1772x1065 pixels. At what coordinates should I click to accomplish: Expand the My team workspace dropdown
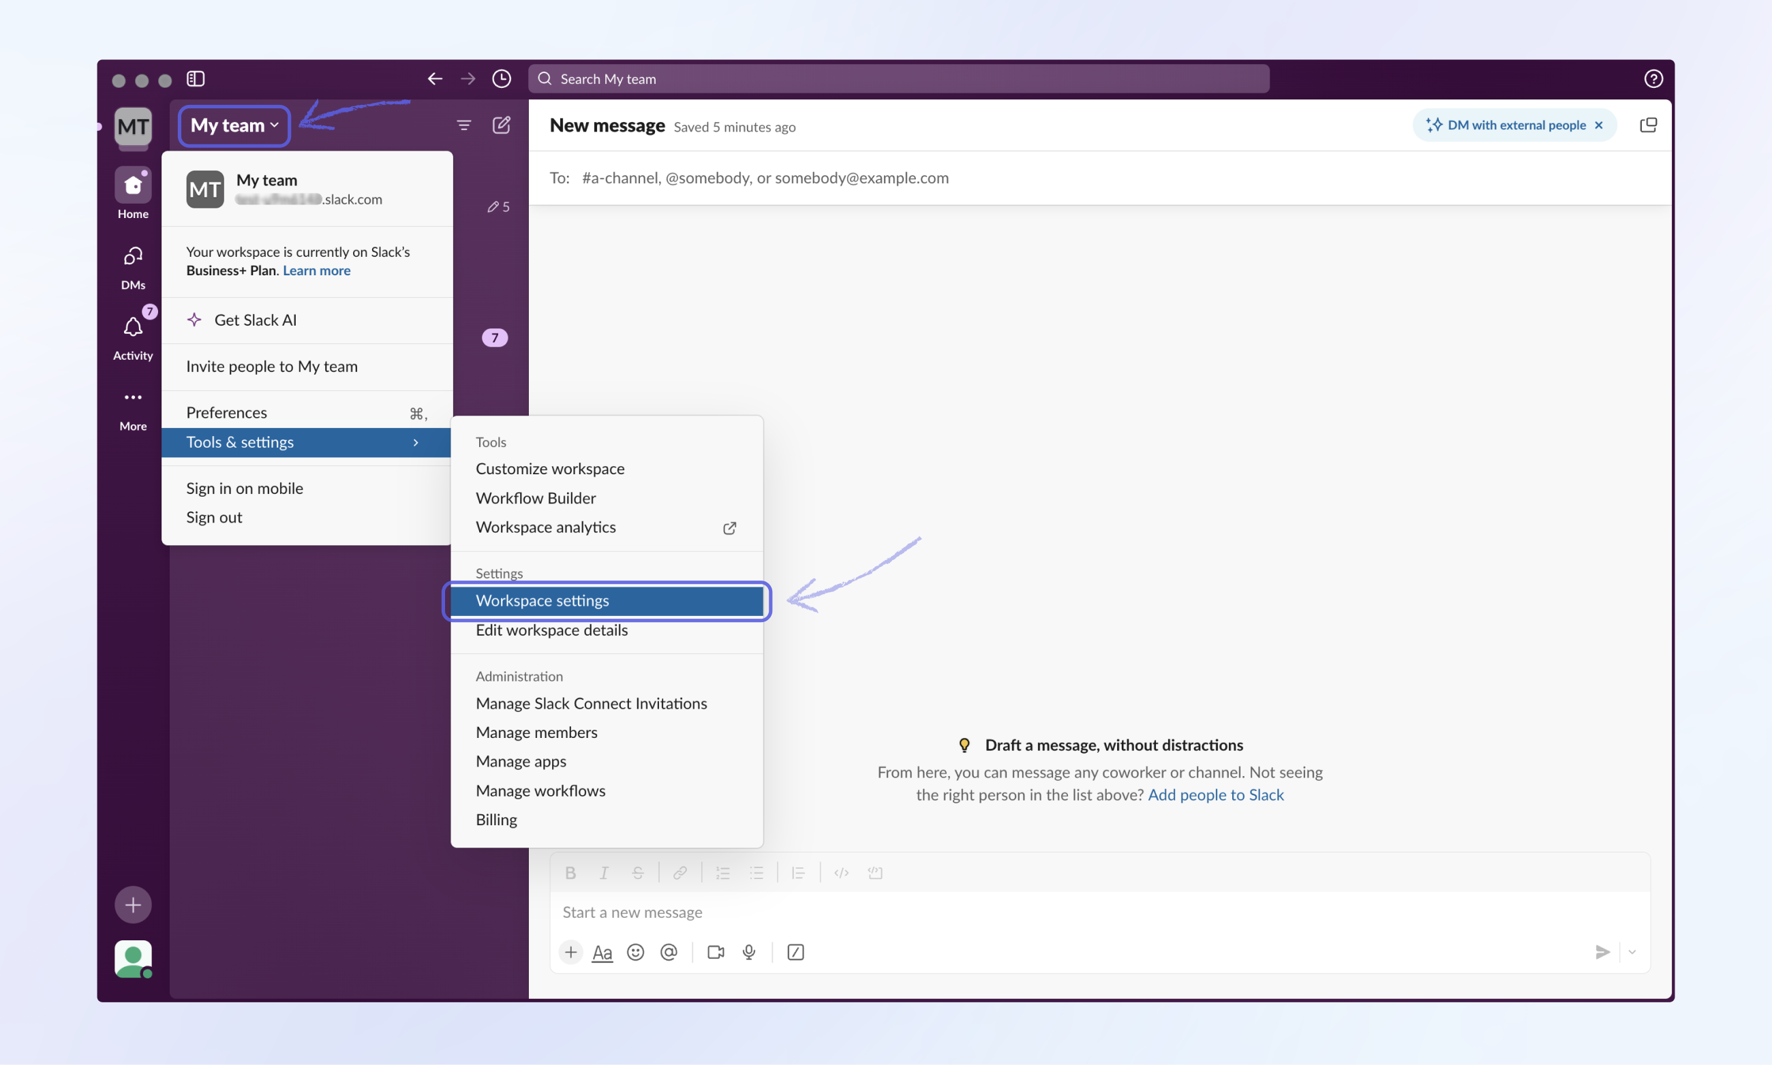[234, 125]
